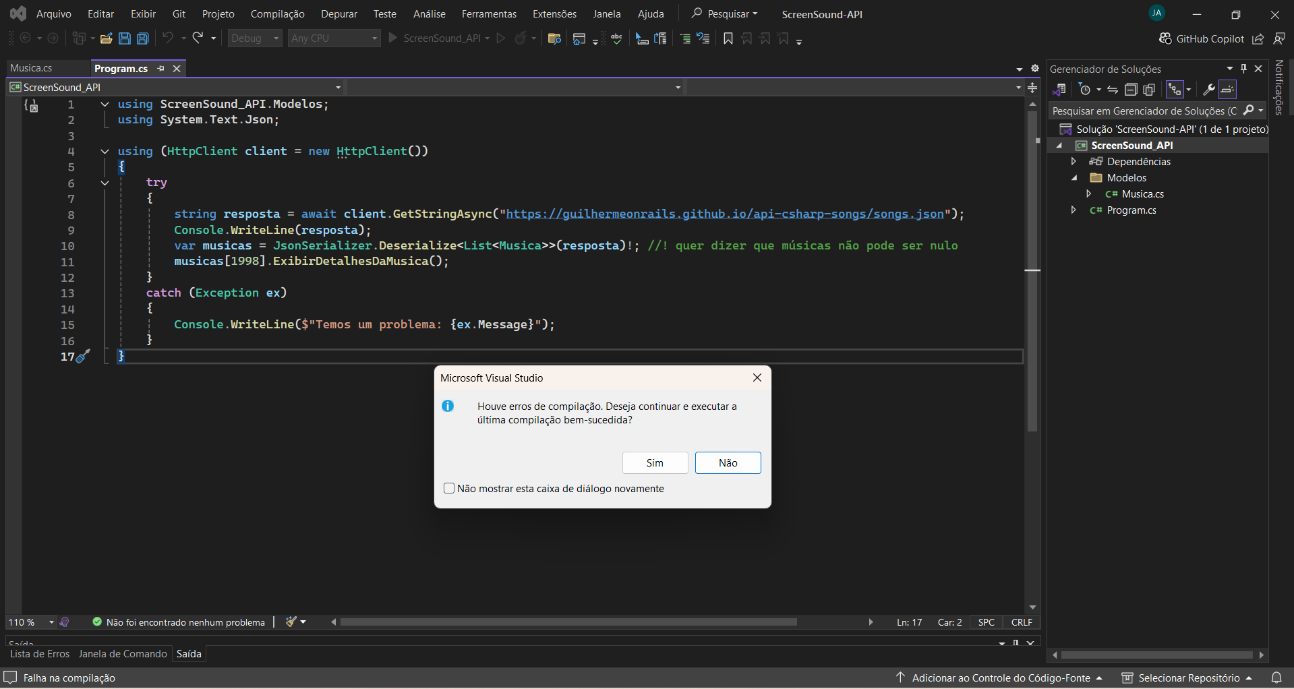Screen dimensions: 1294x689
Task: Click 'Não foi encontrado nenhum problema' status indicator
Action: click(x=179, y=622)
